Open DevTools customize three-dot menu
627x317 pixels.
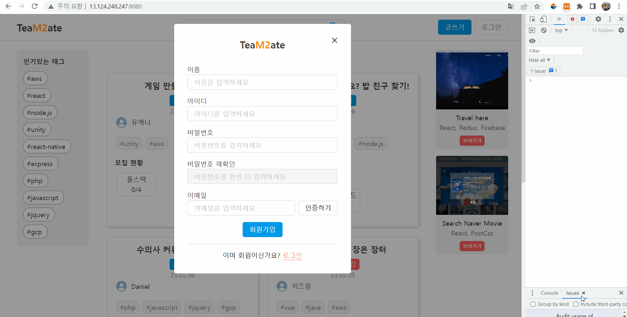click(x=610, y=19)
